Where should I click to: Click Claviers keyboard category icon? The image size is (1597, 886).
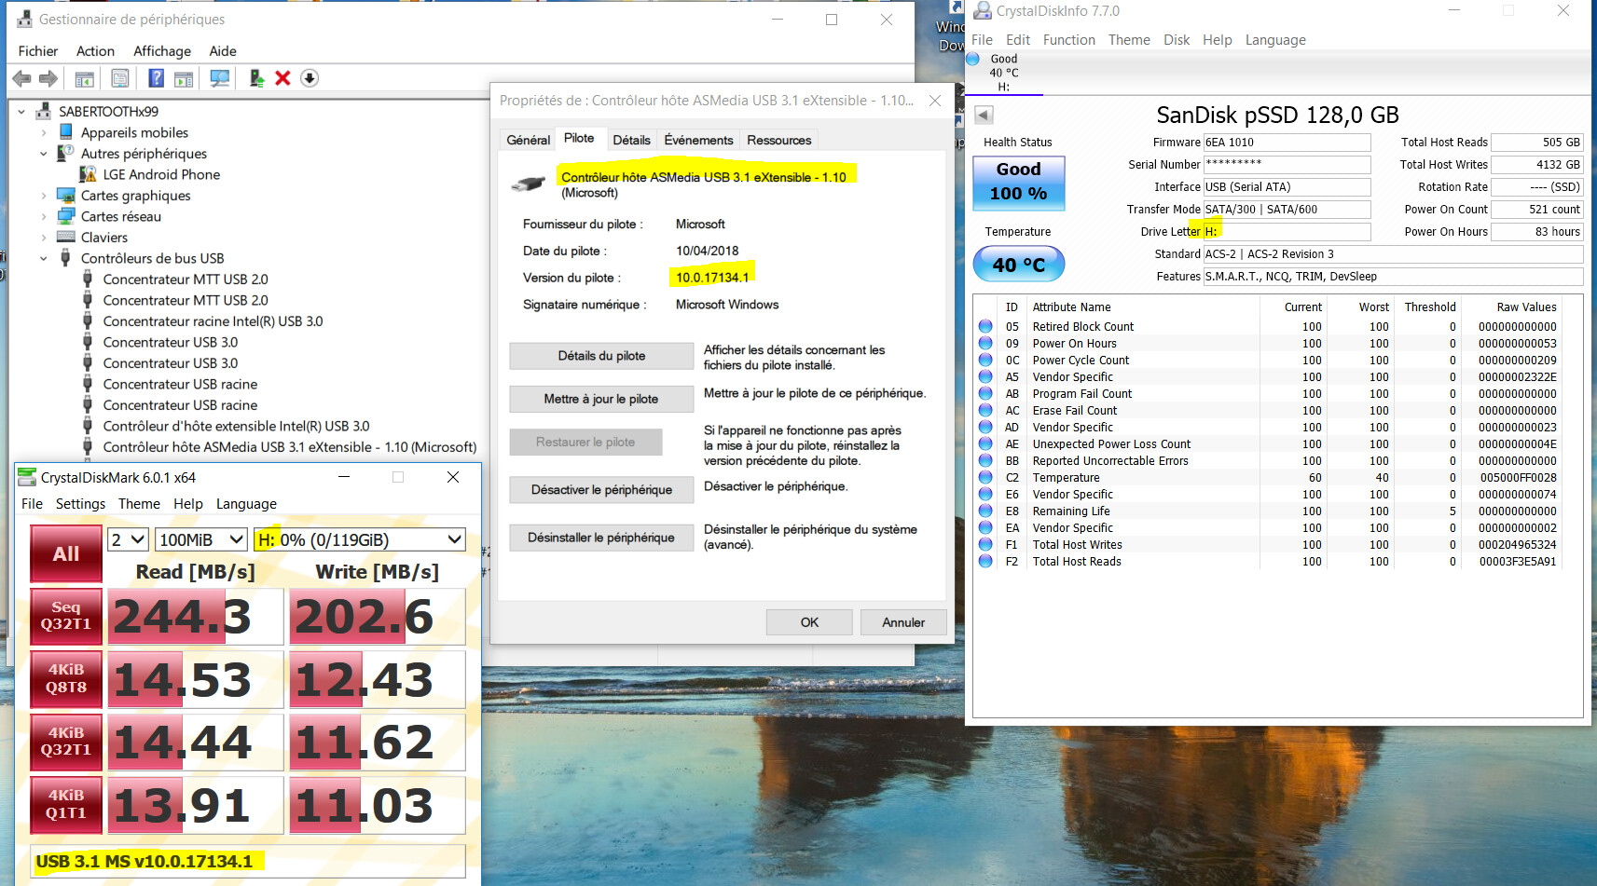(66, 238)
